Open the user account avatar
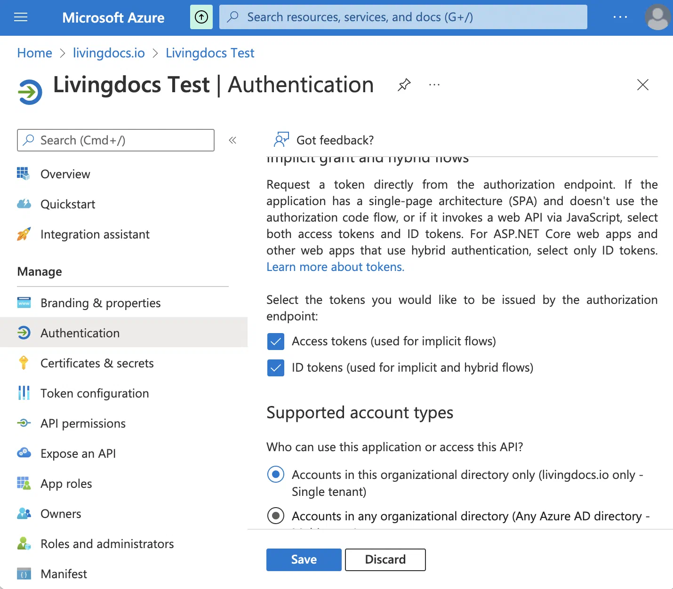 (x=657, y=17)
